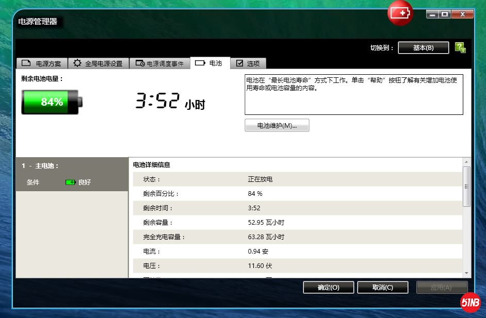
Task: Open 电池维护(M)... battery maintenance
Action: point(277,125)
